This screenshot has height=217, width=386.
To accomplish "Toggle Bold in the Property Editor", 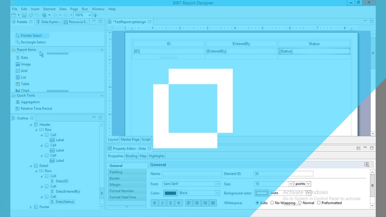I will pos(155,203).
